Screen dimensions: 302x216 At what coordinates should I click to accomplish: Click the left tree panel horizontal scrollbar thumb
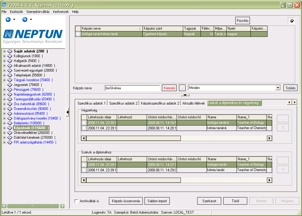click(33, 206)
